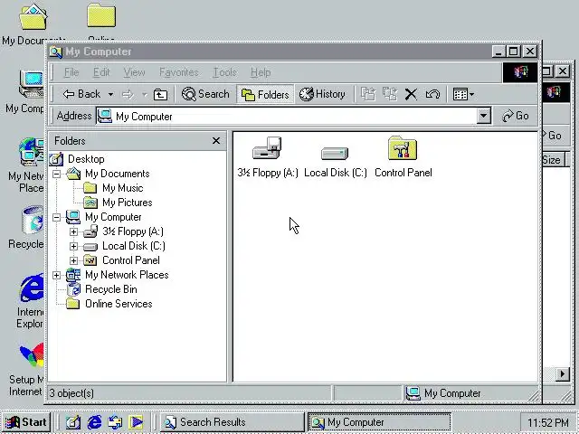Image resolution: width=579 pixels, height=434 pixels.
Task: Open the 3½ Floppy (A:) drive icon in file pane
Action: pyautogui.click(x=267, y=148)
